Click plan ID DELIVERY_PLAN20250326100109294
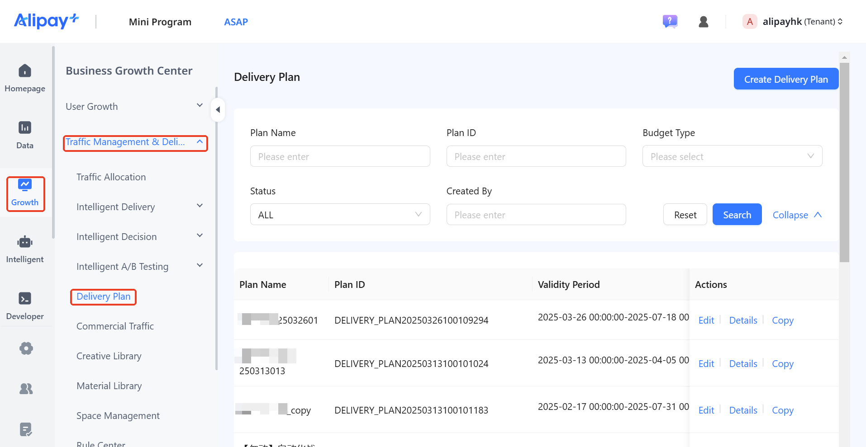 [411, 320]
